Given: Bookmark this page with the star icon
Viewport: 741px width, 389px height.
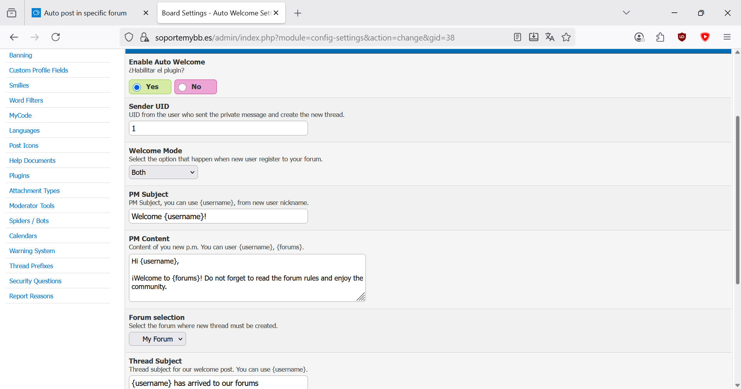Looking at the screenshot, I should tap(566, 37).
